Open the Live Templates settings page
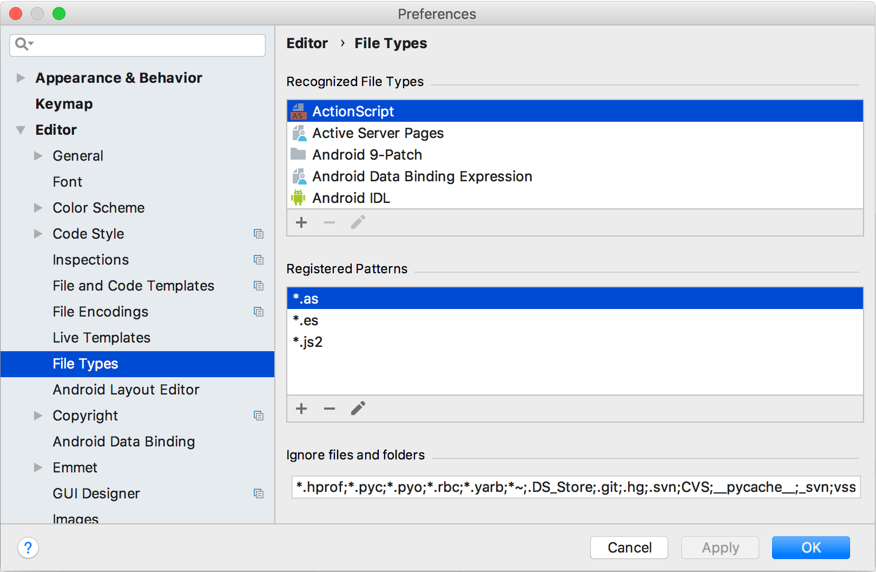Viewport: 876px width, 572px height. pyautogui.click(x=101, y=338)
